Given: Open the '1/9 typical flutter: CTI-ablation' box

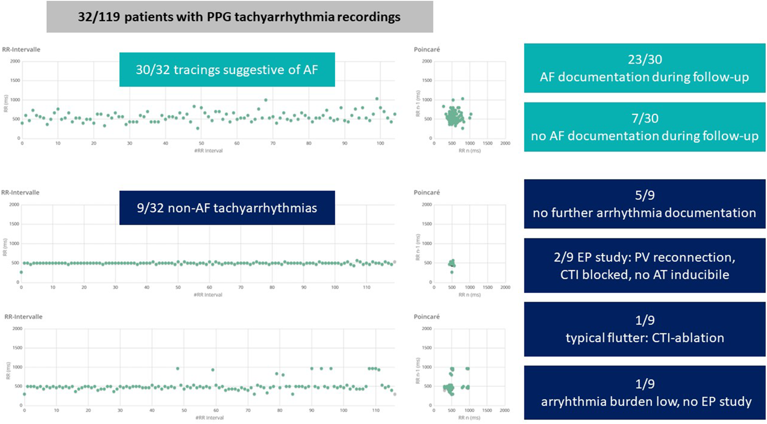Looking at the screenshot, I should click(644, 329).
